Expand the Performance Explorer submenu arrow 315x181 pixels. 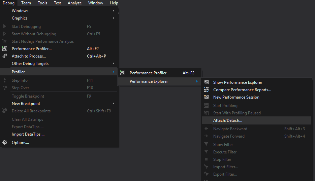pyautogui.click(x=197, y=81)
